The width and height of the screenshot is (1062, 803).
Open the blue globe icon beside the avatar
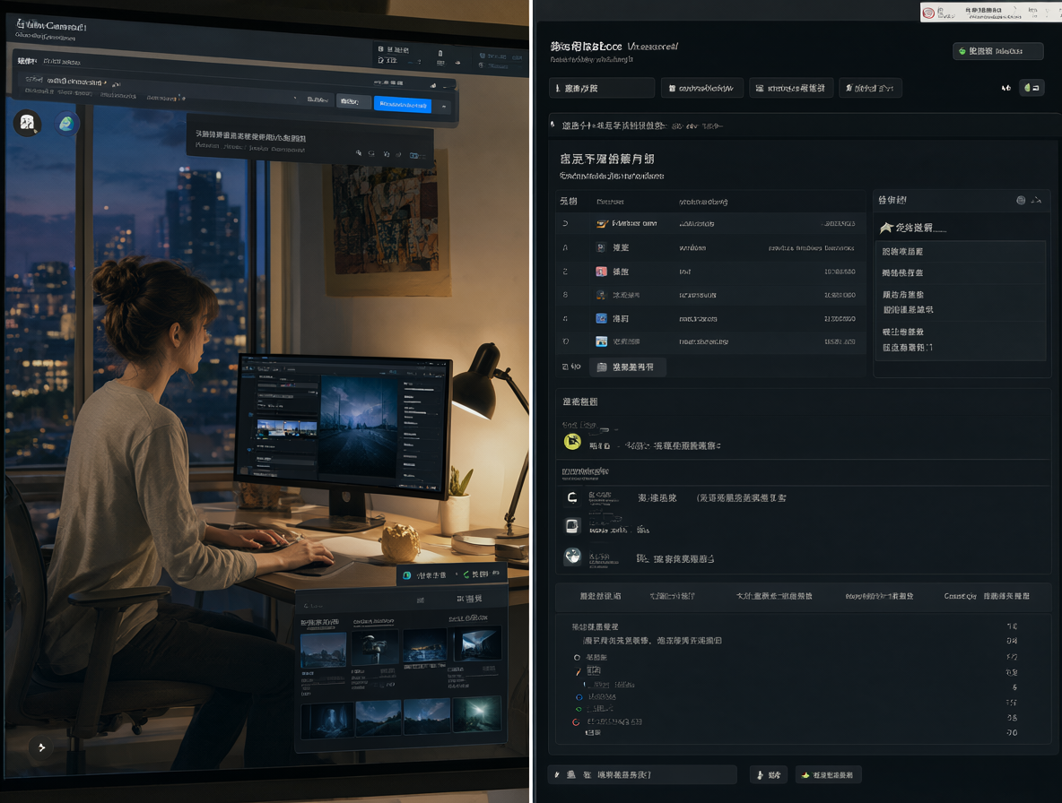click(x=66, y=124)
